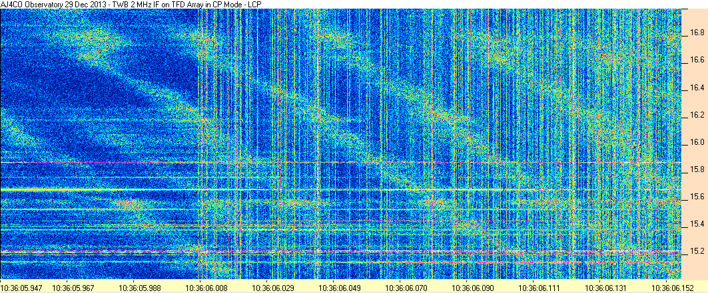
Task: Click the 16.0 frequency axis label
Action: click(697, 142)
